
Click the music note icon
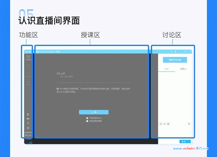point(28,123)
